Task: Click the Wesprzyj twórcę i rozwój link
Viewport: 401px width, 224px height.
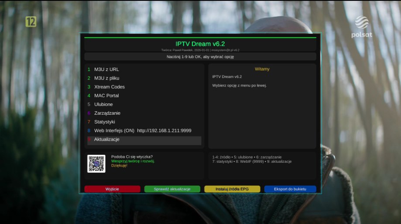Action: pyautogui.click(x=133, y=161)
